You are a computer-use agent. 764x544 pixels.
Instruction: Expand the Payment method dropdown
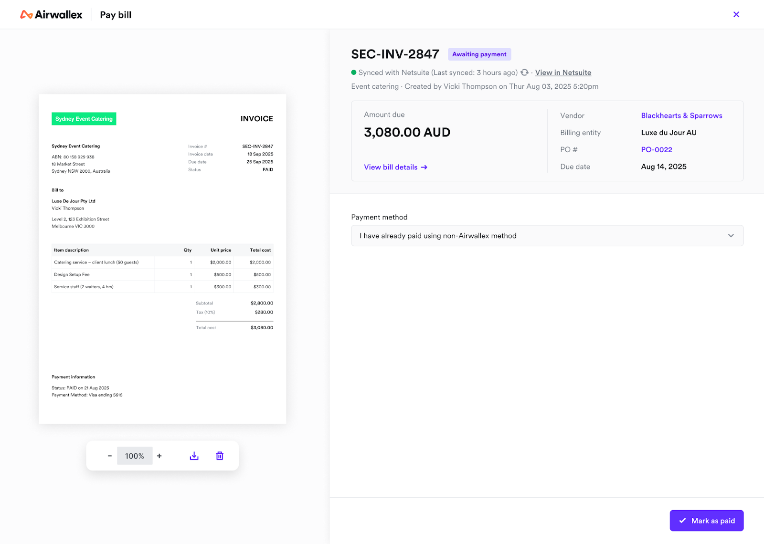pos(547,236)
